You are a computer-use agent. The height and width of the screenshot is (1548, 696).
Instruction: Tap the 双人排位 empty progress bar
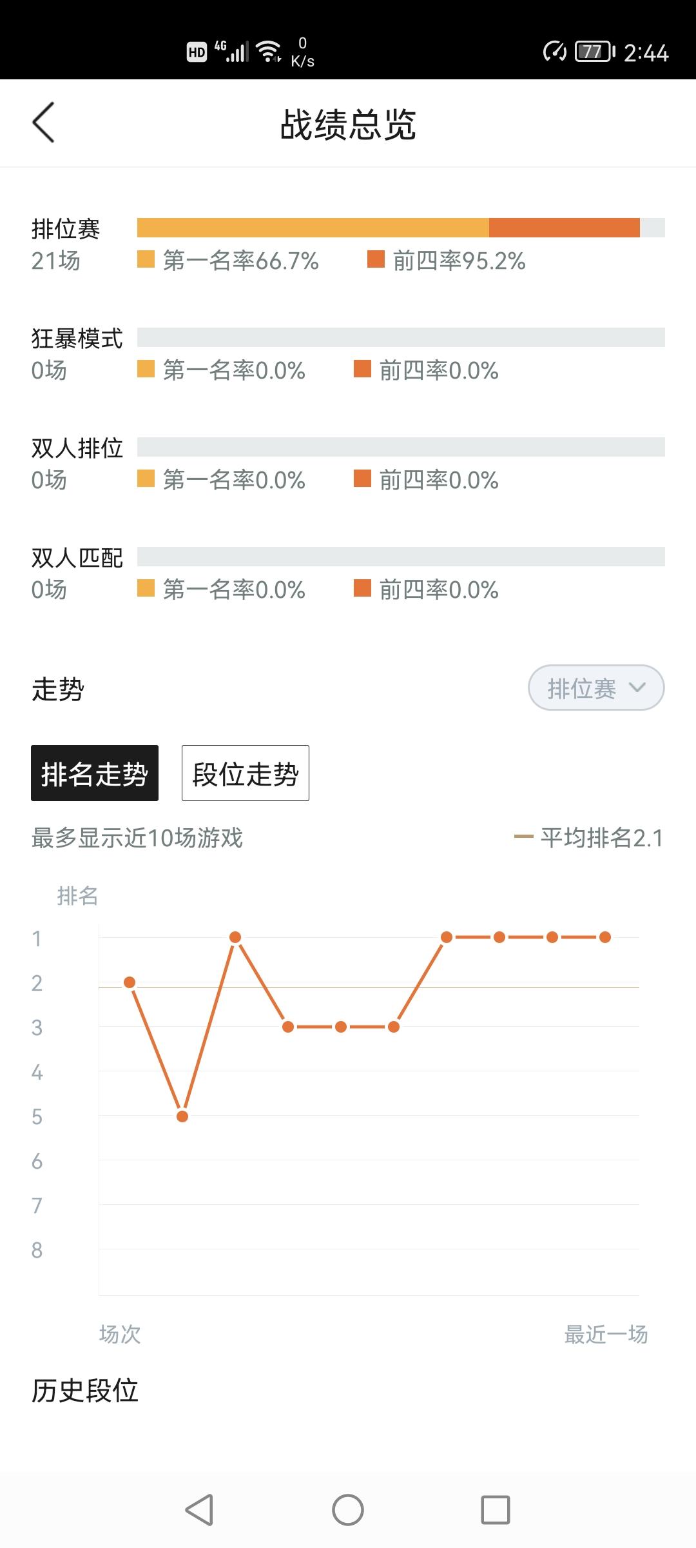401,447
